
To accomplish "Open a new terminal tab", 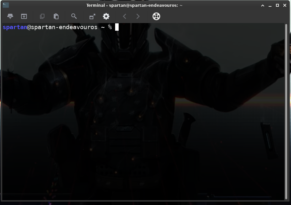I will point(10,16).
